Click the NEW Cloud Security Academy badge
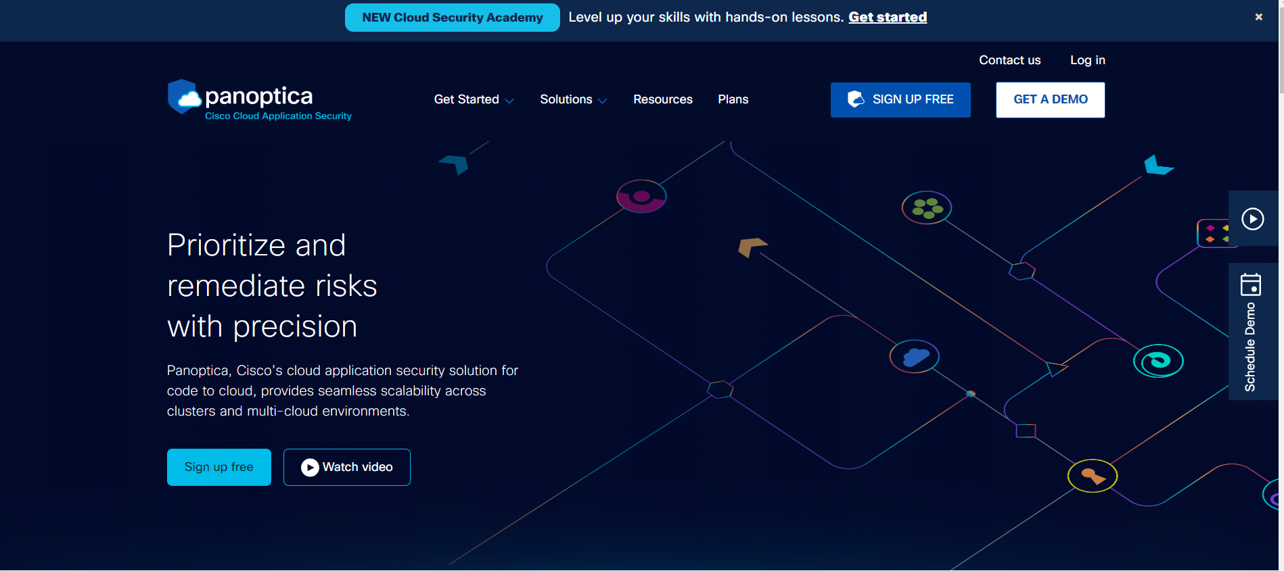This screenshot has height=571, width=1284. coord(453,18)
